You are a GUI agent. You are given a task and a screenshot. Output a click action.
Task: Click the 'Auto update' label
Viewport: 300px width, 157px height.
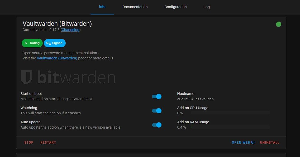point(30,122)
